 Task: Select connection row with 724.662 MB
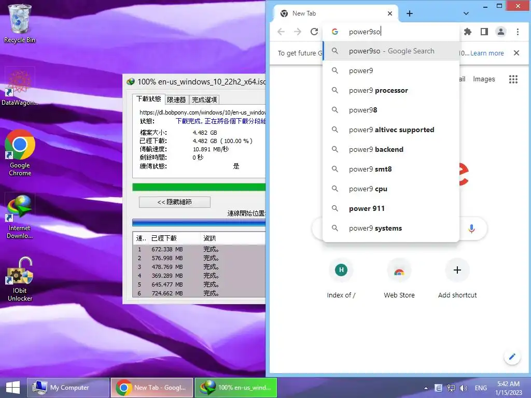pyautogui.click(x=199, y=293)
